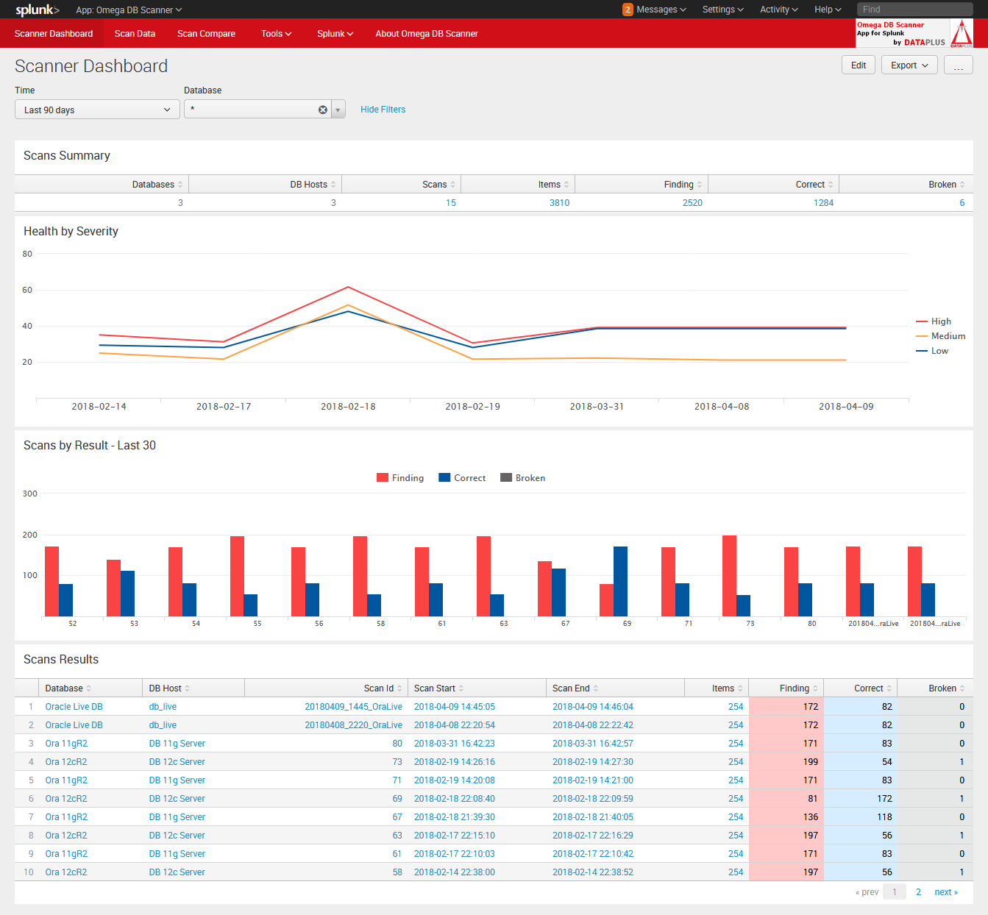Click the Finding color swatch in legend
Image resolution: width=988 pixels, height=915 pixels.
click(x=383, y=478)
